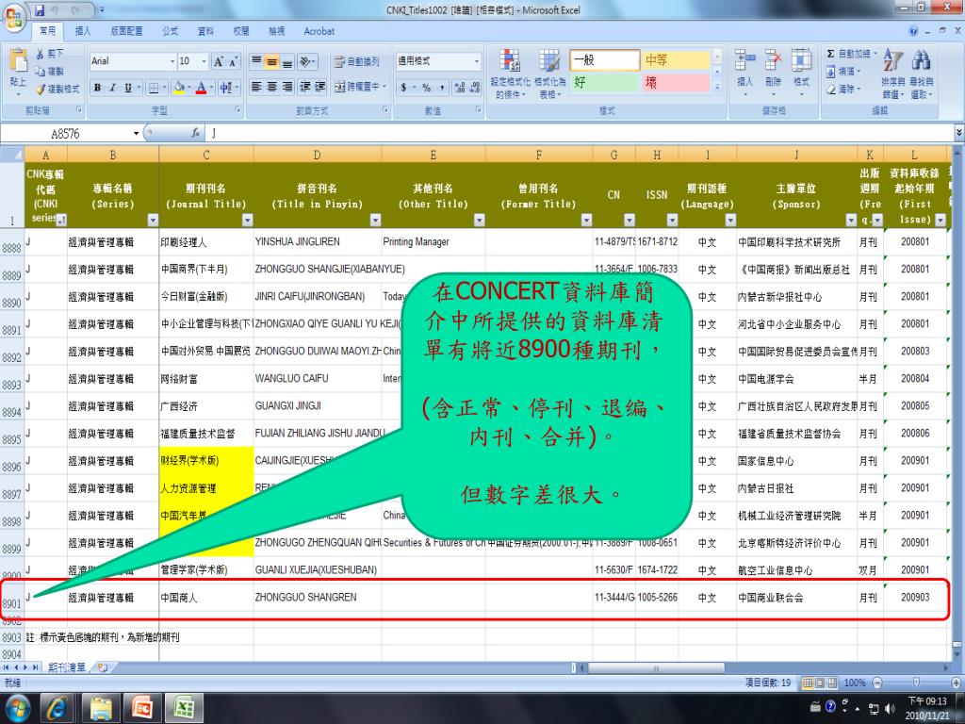
Task: Open filter dropdown for Sponsor column
Action: (x=851, y=220)
